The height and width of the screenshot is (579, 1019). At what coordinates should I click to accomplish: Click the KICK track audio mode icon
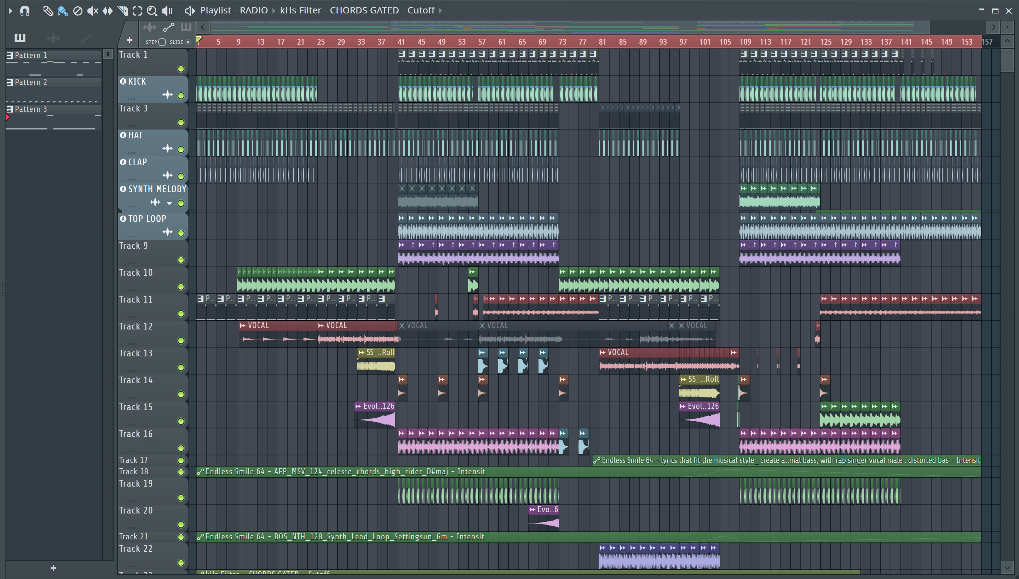point(123,81)
